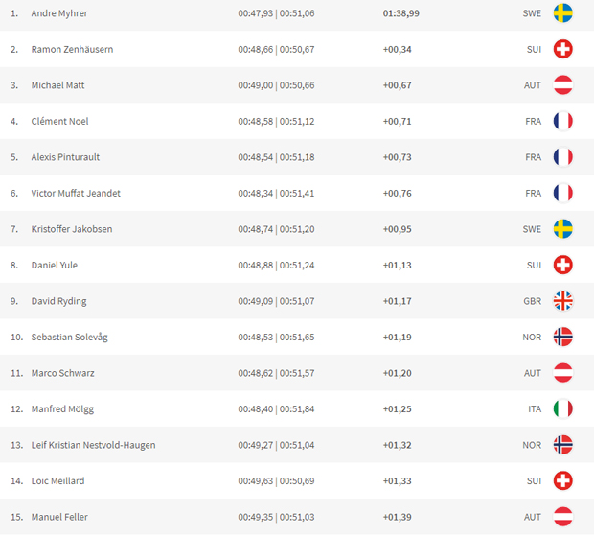Click Austrian flag icon beside Manuel Feller
The height and width of the screenshot is (536, 594).
pos(563,517)
